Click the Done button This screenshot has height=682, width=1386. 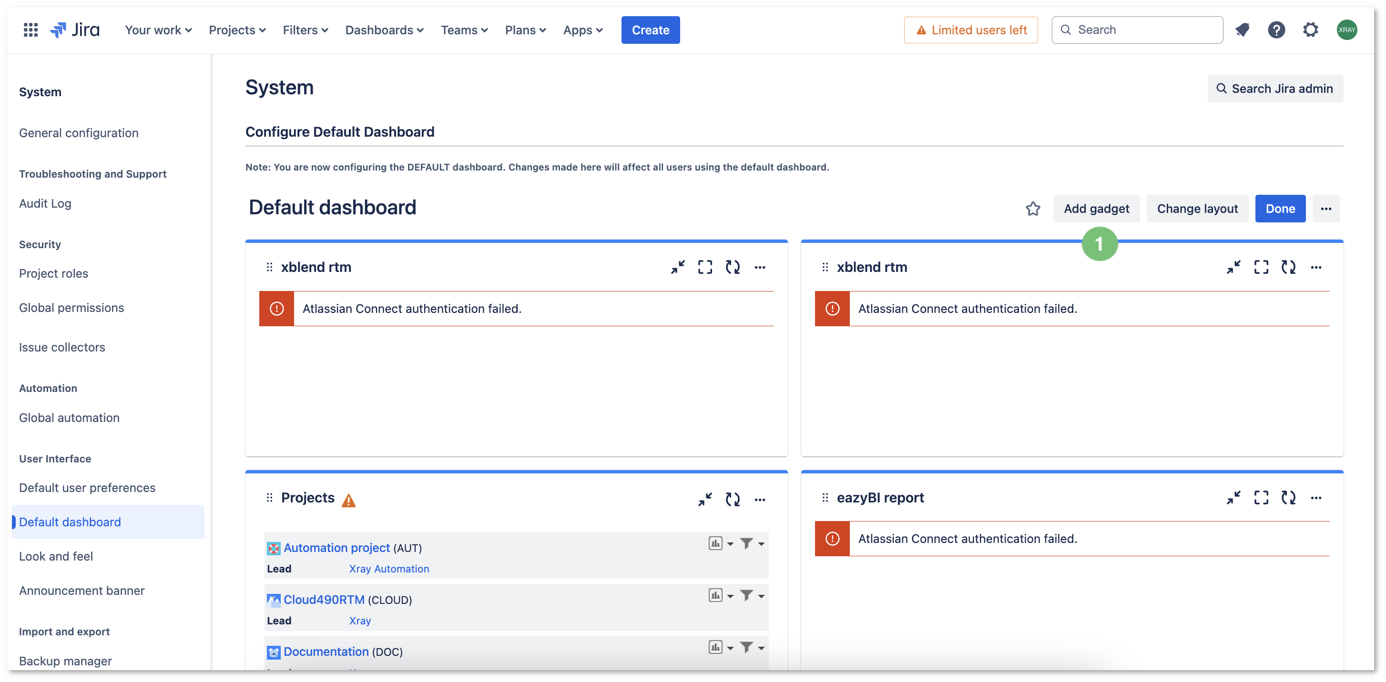(1280, 209)
